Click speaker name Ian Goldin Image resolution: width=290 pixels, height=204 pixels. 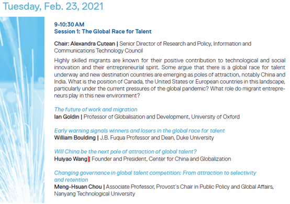pyautogui.click(x=66, y=117)
